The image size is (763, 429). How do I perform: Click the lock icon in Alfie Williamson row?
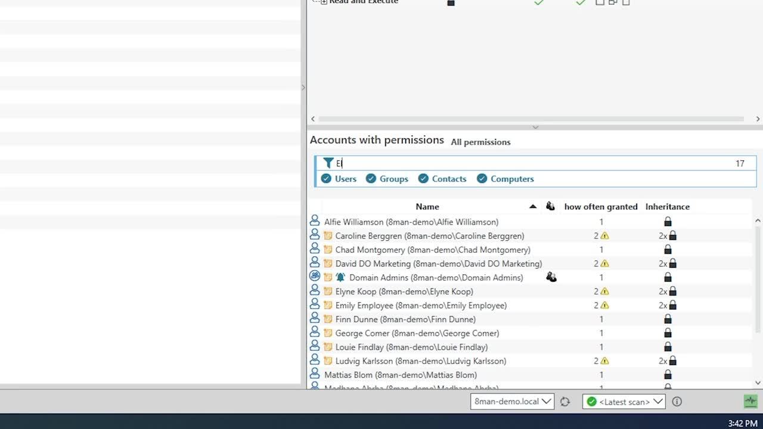coord(668,222)
